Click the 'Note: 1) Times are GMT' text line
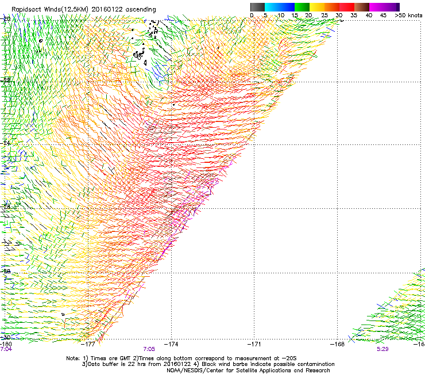The width and height of the screenshot is (425, 374). [x=181, y=358]
